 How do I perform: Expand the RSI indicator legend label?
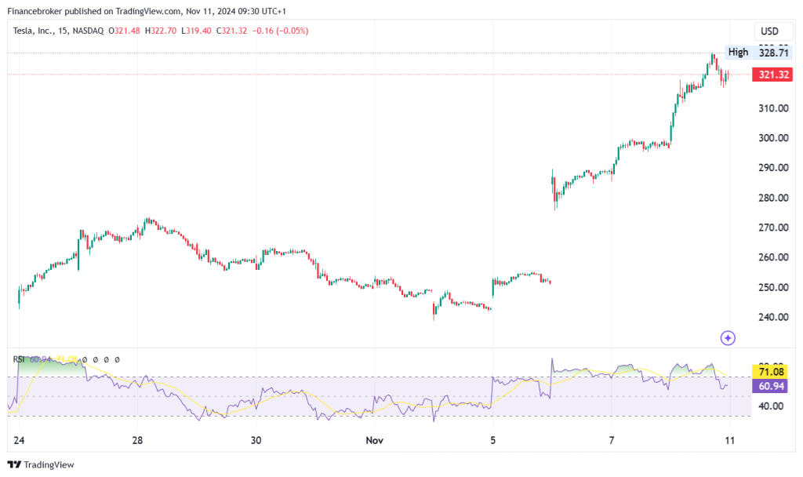(x=19, y=359)
